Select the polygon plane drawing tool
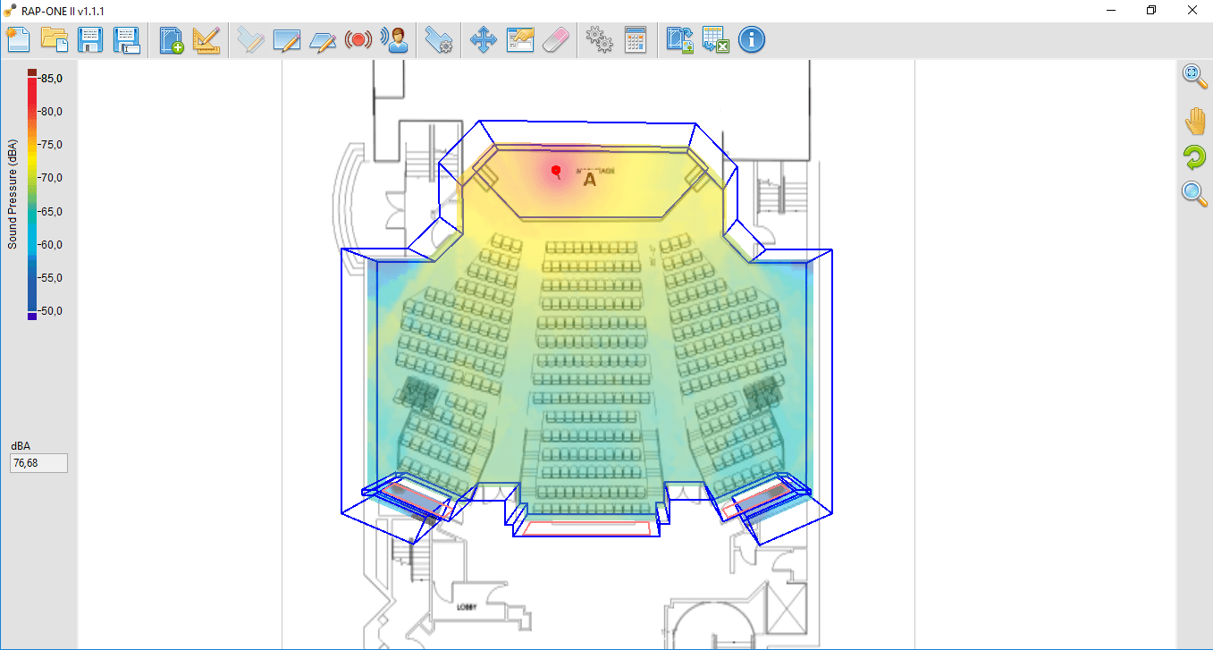1213x650 pixels. (323, 39)
